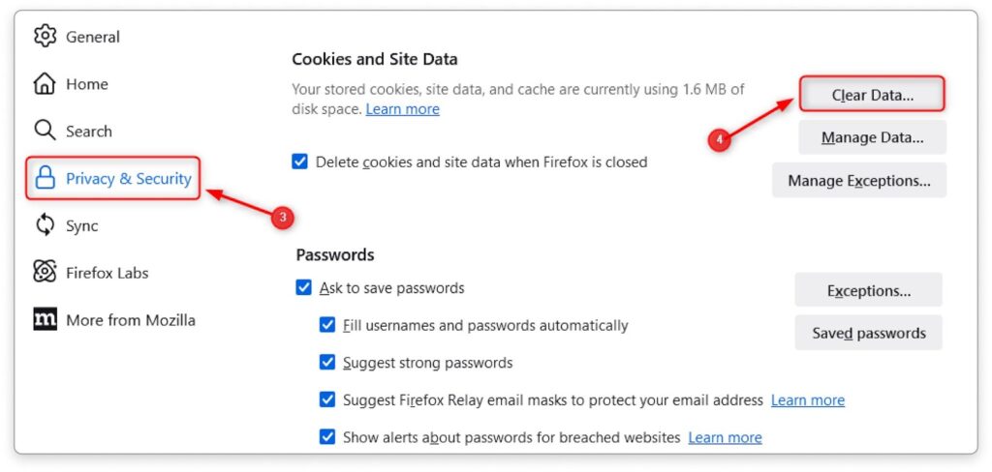Toggle Show alerts about breached websites
Viewport: 992px width, 472px height.
coord(327,437)
